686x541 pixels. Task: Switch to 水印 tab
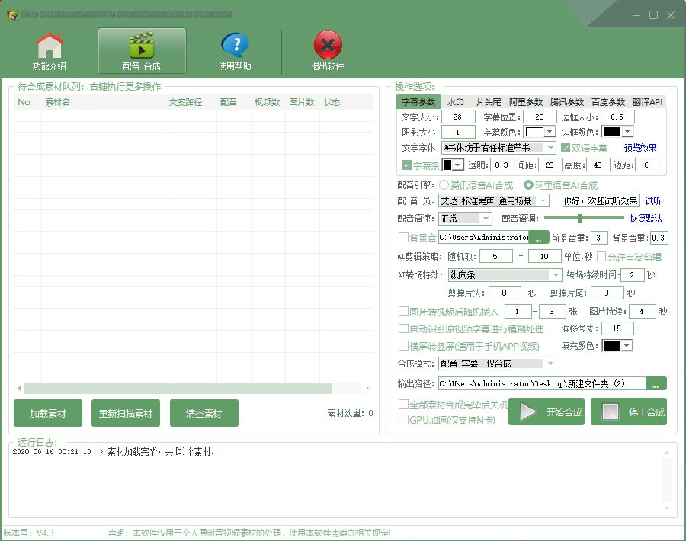[x=456, y=102]
